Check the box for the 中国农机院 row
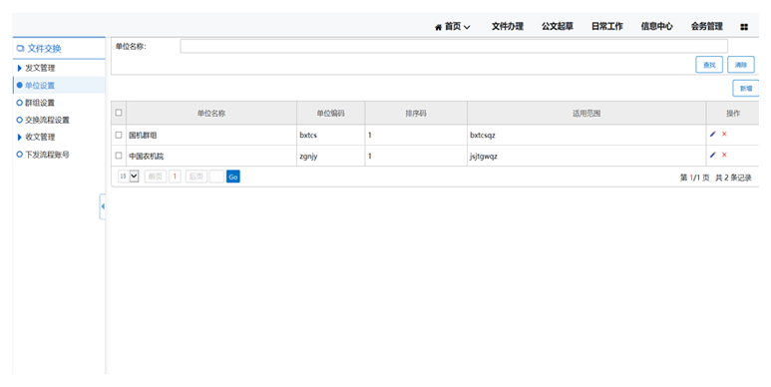 (x=119, y=156)
